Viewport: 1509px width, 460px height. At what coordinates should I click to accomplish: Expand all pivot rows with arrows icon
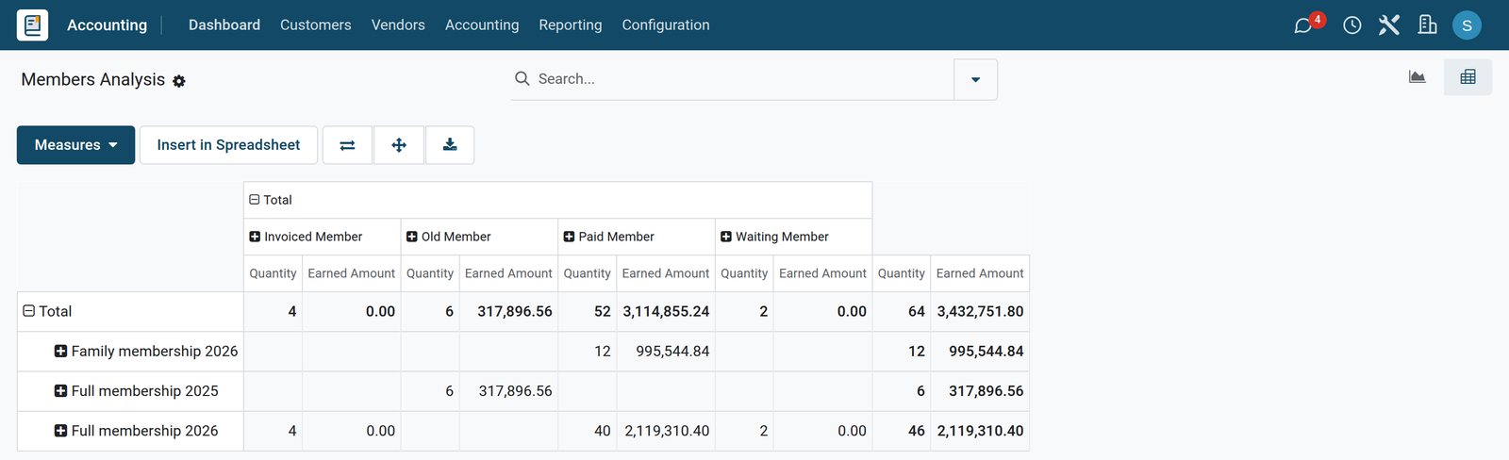pos(399,145)
